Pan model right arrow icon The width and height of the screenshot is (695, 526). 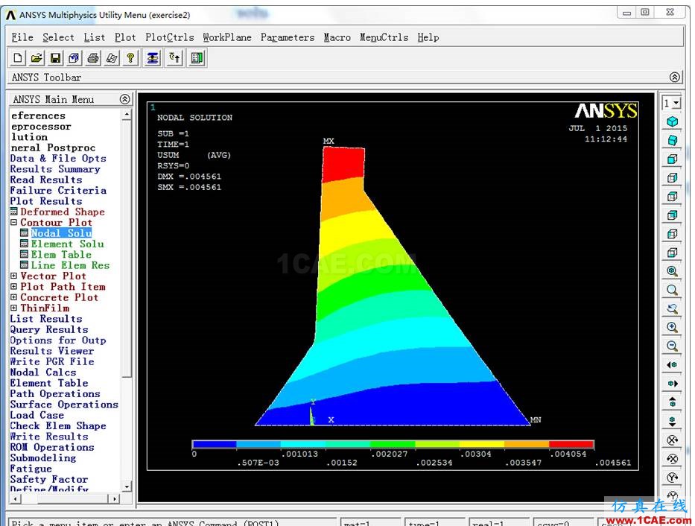tap(673, 383)
